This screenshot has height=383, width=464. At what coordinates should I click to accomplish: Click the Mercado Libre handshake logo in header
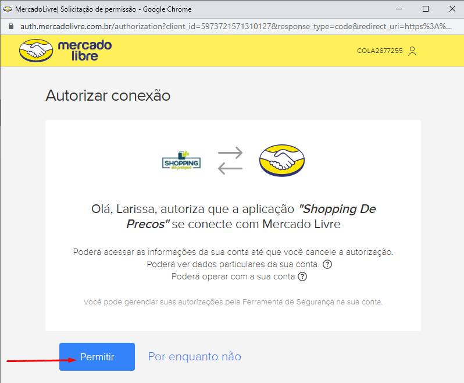[36, 51]
